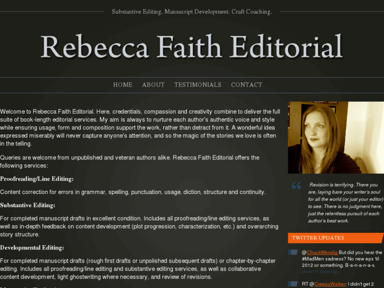
Task: Follow the CreepyWalker Twitter link
Action: point(330,284)
